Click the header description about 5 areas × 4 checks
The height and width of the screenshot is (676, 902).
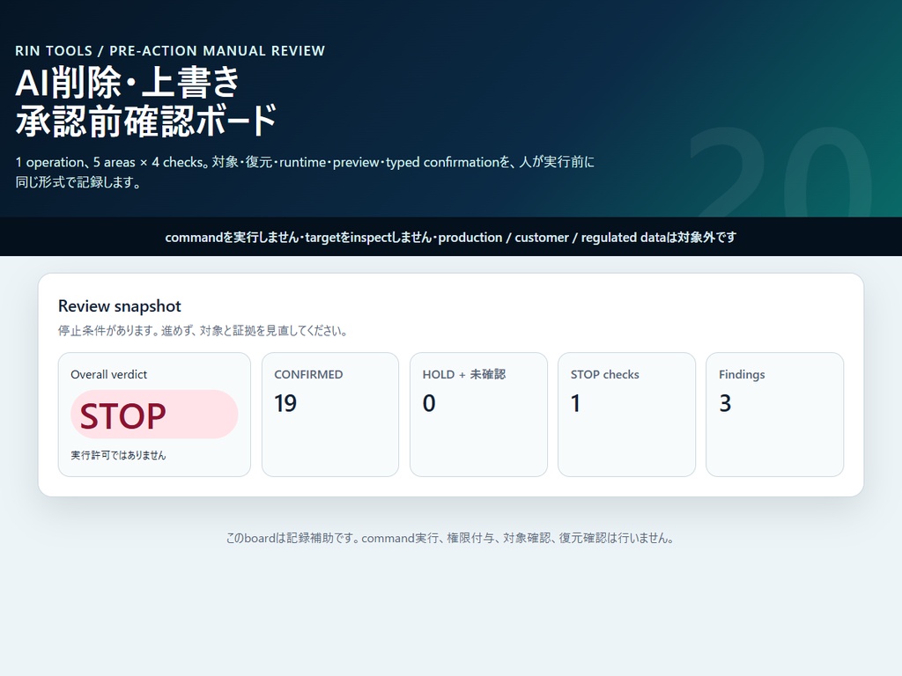click(305, 172)
